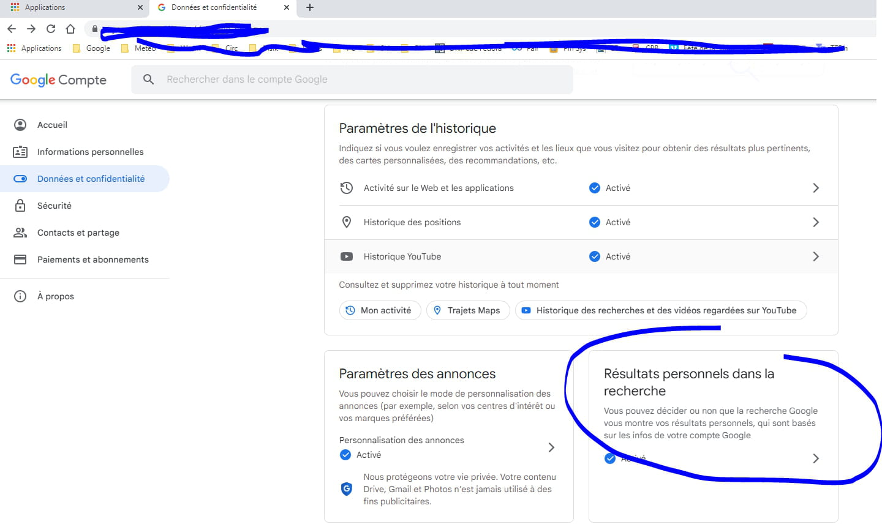Click the Contacts et partage people icon
The image size is (882, 527).
click(x=20, y=233)
